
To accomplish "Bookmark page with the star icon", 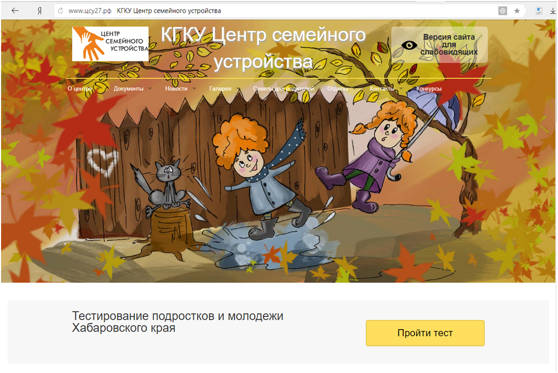I will [517, 11].
